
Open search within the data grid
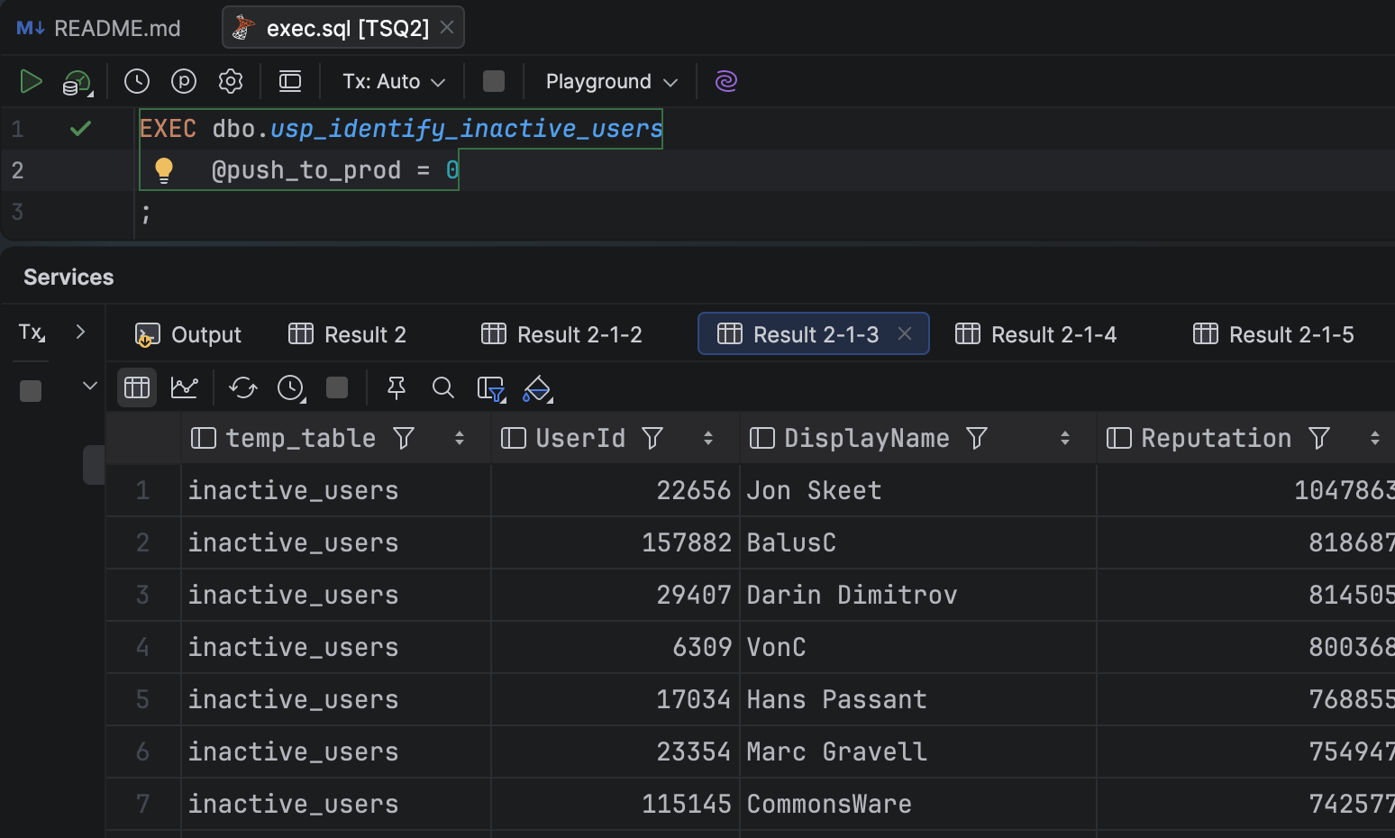pos(442,387)
